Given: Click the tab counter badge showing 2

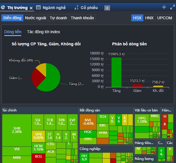Looking at the screenshot, I should [x=107, y=8].
